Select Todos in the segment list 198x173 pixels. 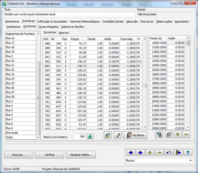point(20,137)
